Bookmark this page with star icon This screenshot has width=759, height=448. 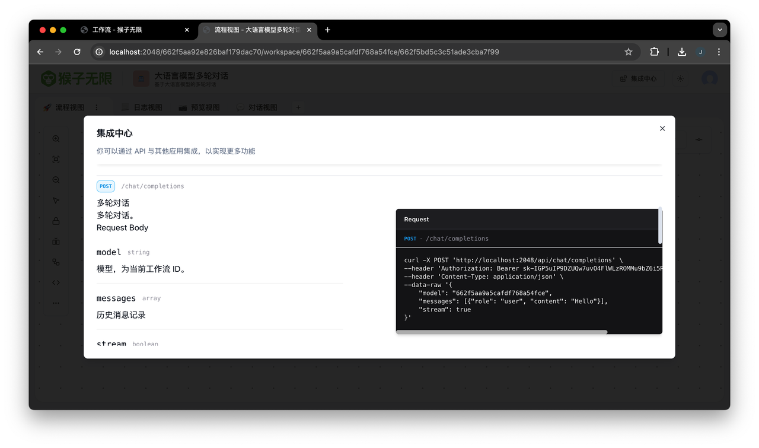[x=629, y=52]
